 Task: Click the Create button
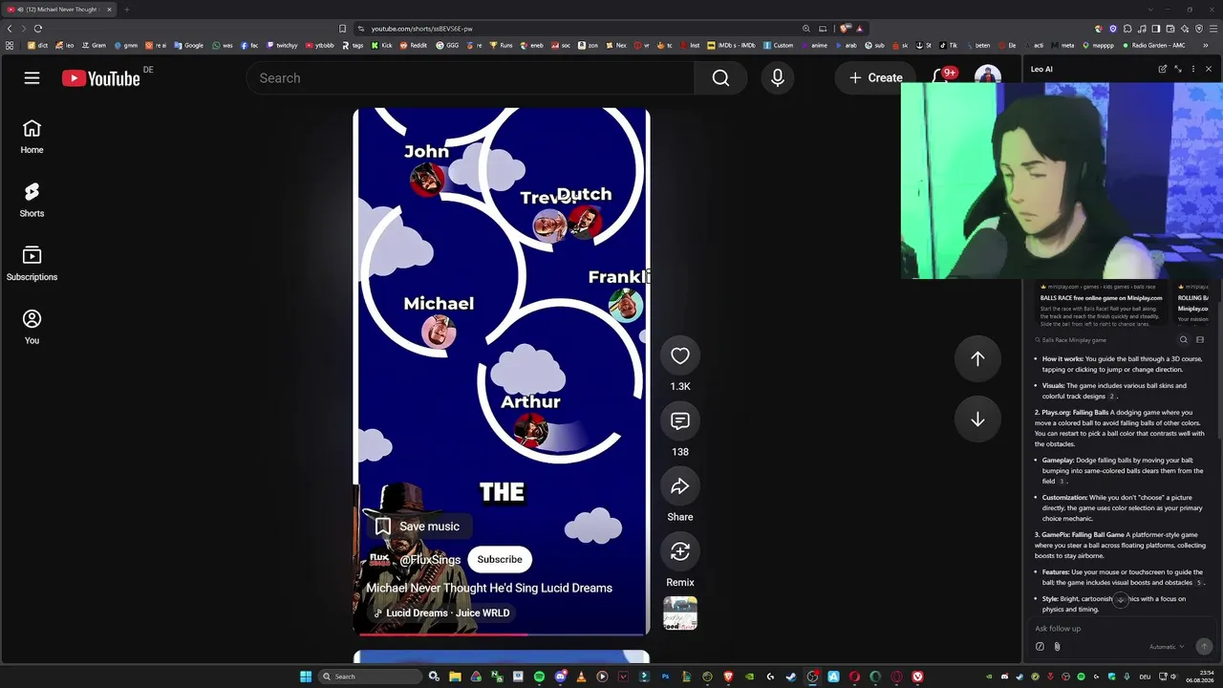tap(875, 78)
